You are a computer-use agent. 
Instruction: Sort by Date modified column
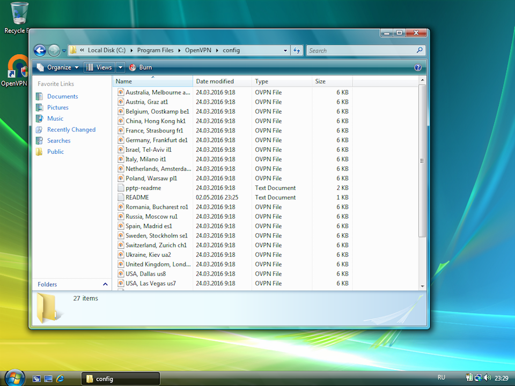pyautogui.click(x=222, y=81)
